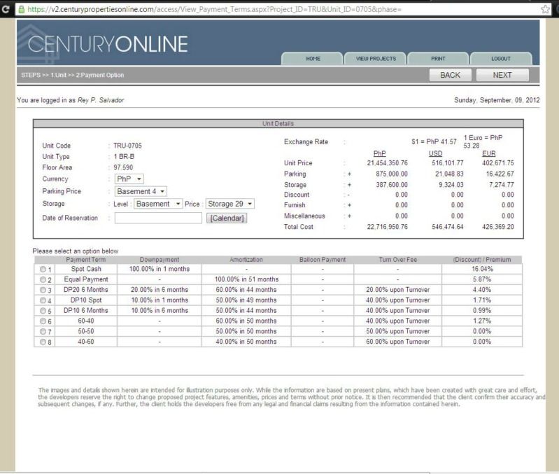Screen dimensions: 559x474
Task: Select Spot Cash payment option radio
Action: pos(43,269)
